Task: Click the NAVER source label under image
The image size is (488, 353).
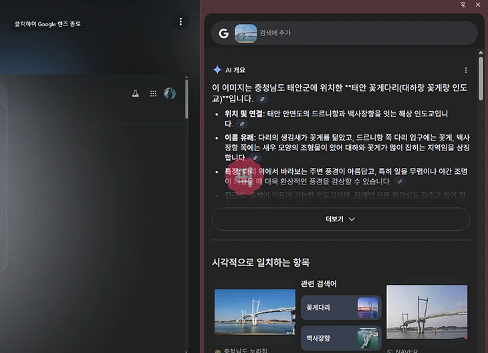Action: click(406, 351)
